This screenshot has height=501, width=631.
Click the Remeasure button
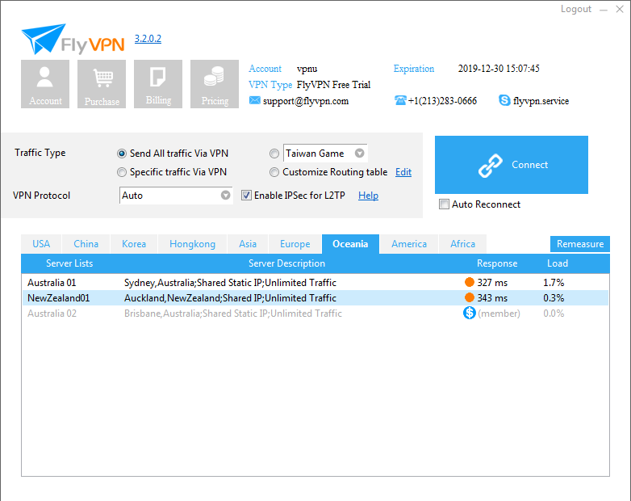[580, 244]
